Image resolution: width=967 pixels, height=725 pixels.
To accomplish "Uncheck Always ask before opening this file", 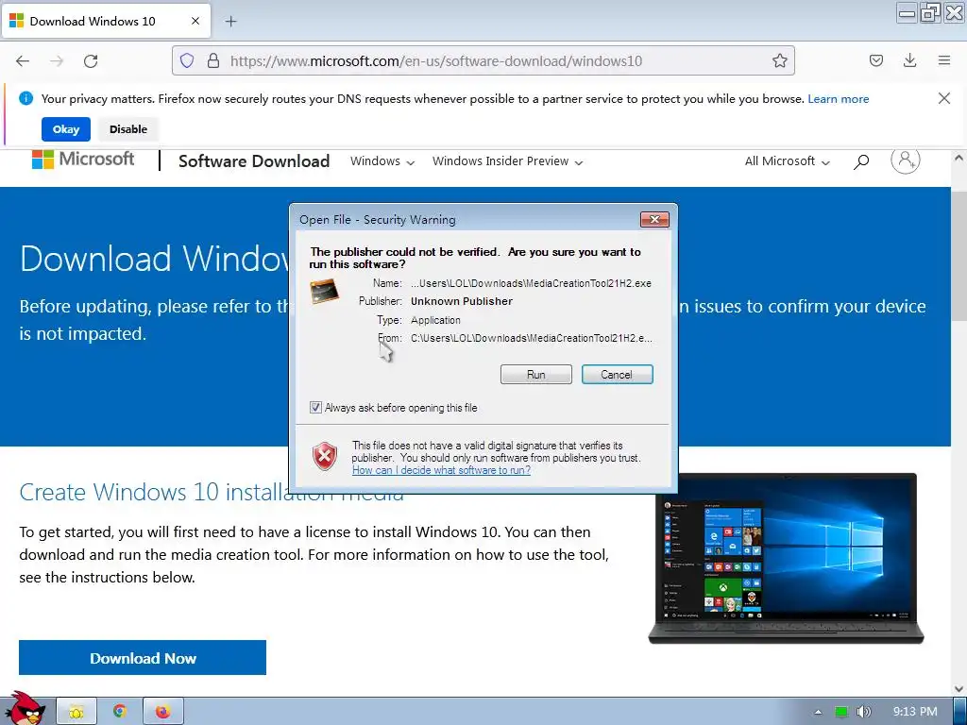I will point(315,408).
